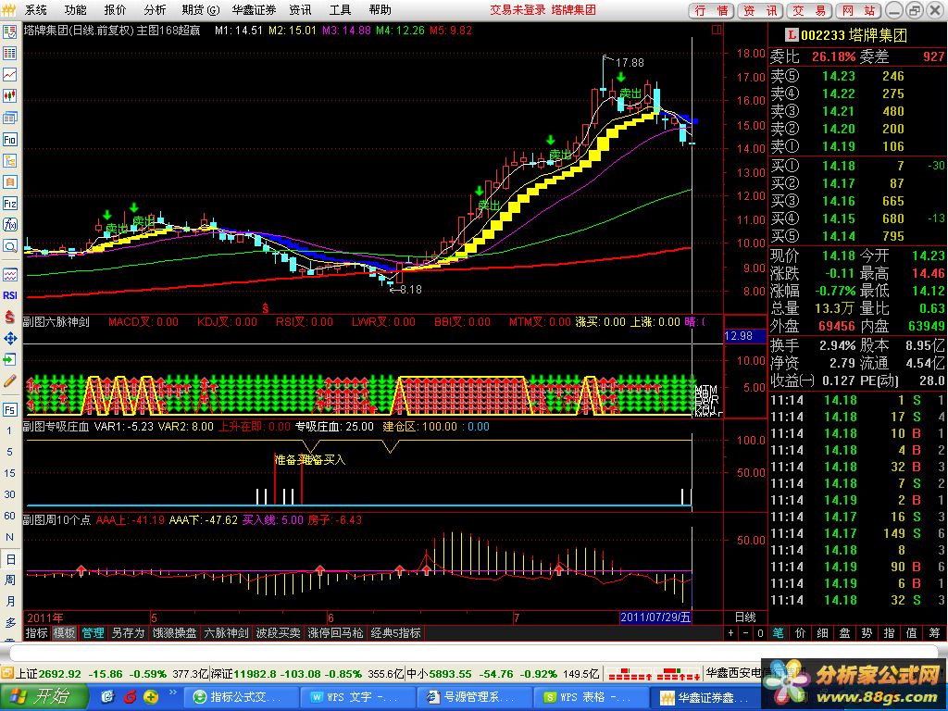The height and width of the screenshot is (711, 948).
Task: Click the F12 icon in left sidebar
Action: (x=9, y=204)
